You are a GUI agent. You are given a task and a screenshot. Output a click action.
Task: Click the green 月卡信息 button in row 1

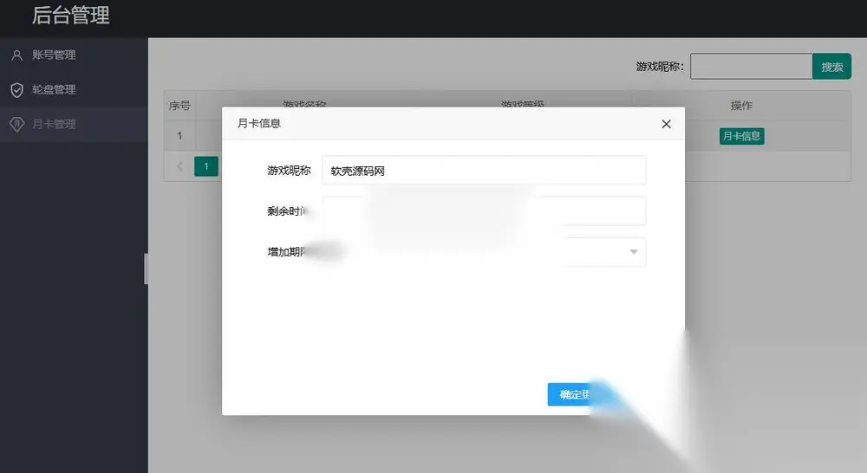point(741,136)
